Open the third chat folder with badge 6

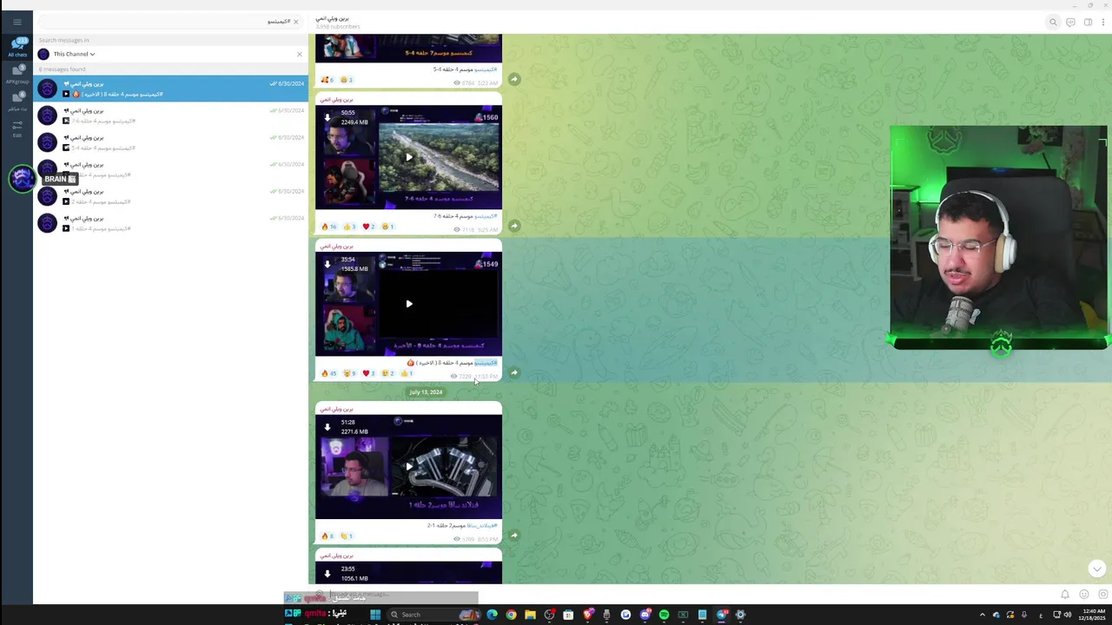coord(17,102)
